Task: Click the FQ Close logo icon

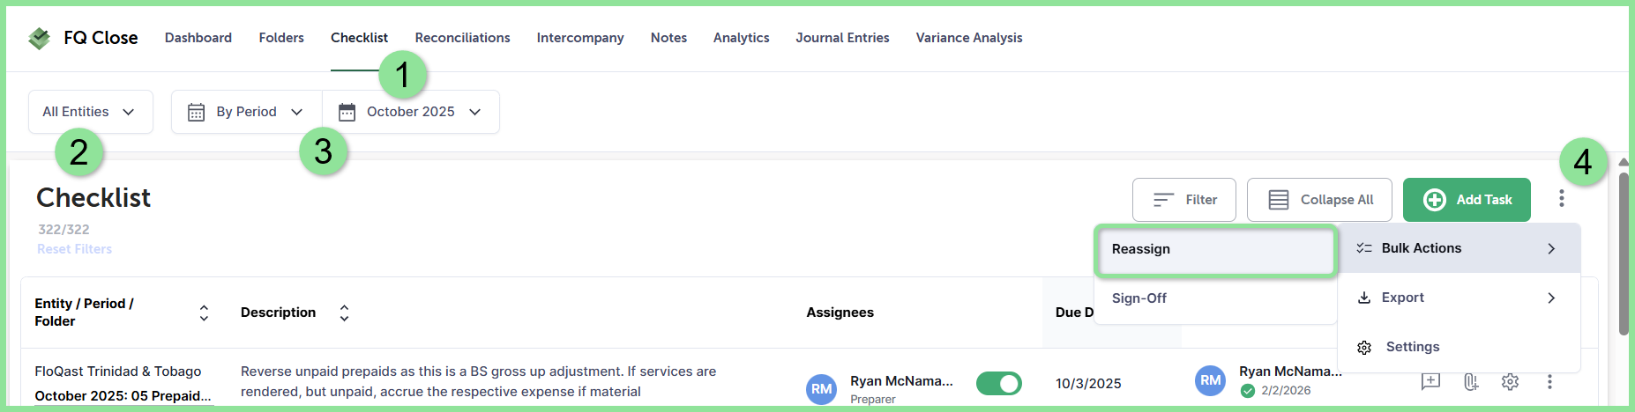Action: (39, 38)
